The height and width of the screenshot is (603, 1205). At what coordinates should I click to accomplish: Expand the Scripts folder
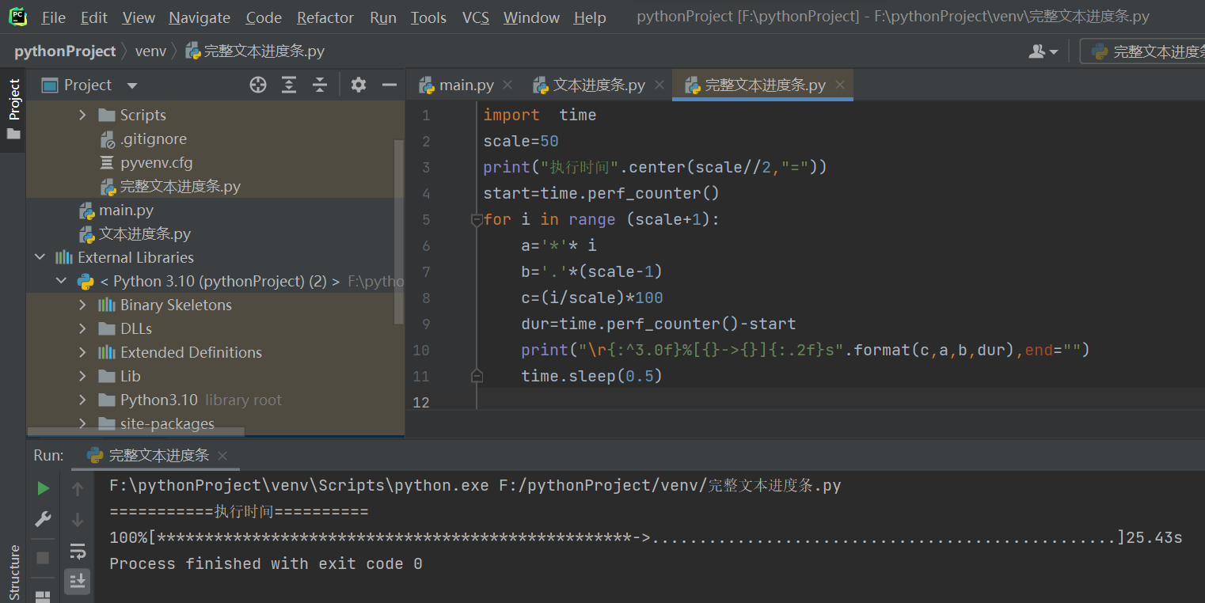(82, 115)
